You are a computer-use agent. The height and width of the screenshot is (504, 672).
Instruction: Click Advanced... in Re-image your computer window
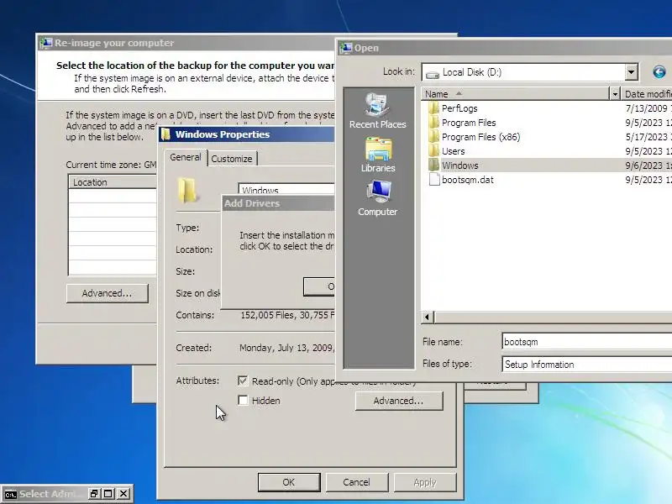click(x=108, y=293)
